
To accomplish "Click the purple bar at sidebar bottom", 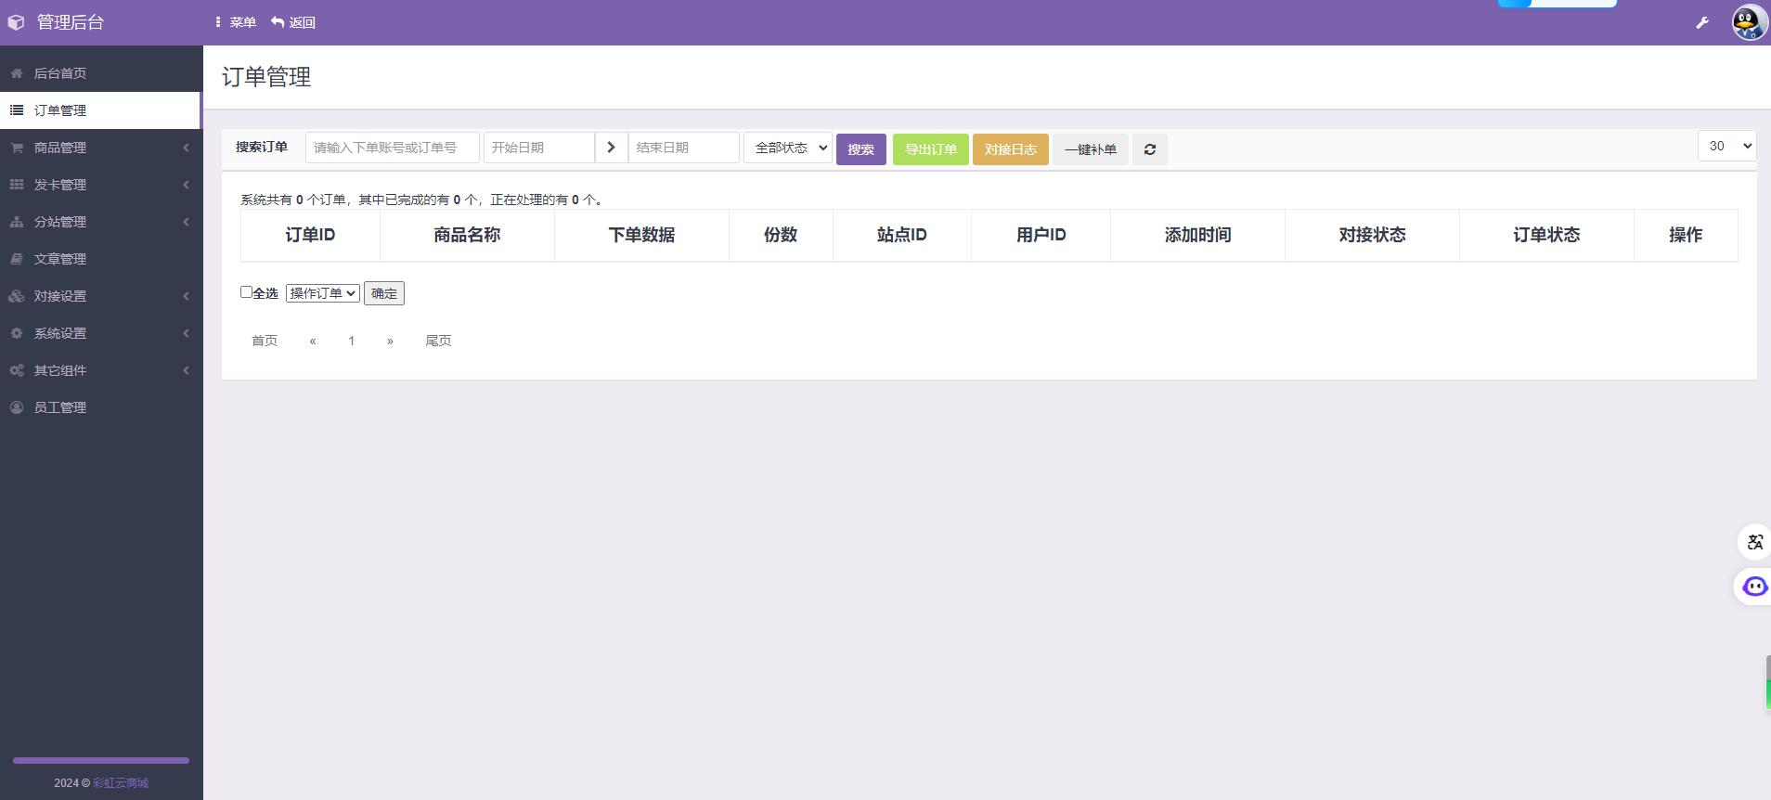I will pyautogui.click(x=100, y=760).
